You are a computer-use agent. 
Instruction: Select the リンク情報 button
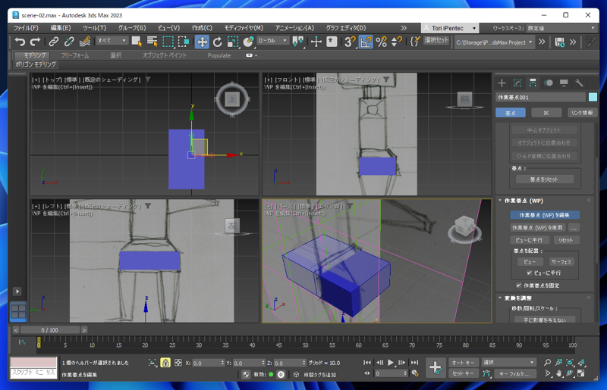click(582, 113)
